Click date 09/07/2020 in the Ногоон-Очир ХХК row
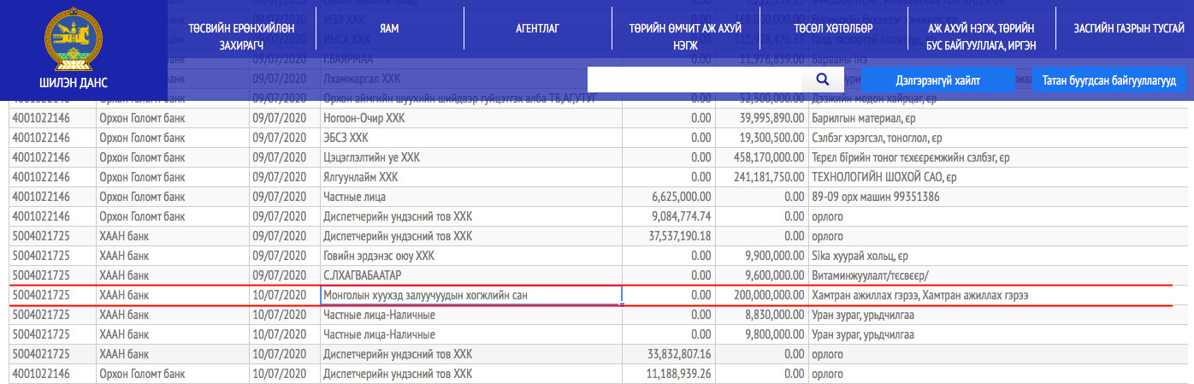The height and width of the screenshot is (384, 1194). [x=279, y=118]
